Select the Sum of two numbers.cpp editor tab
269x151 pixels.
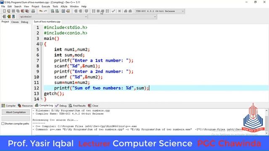click(x=47, y=22)
